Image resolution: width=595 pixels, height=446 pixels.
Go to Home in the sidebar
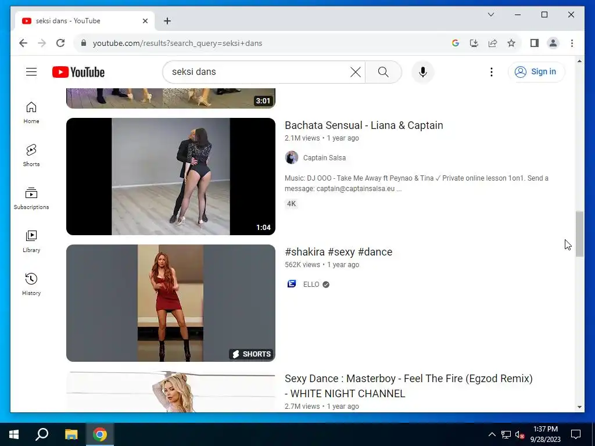pyautogui.click(x=31, y=113)
